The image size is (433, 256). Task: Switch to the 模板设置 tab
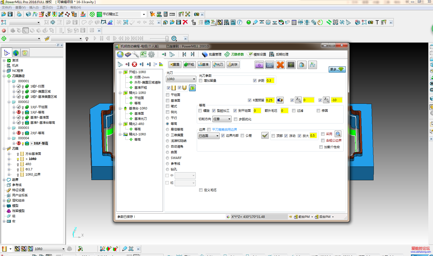point(257,54)
